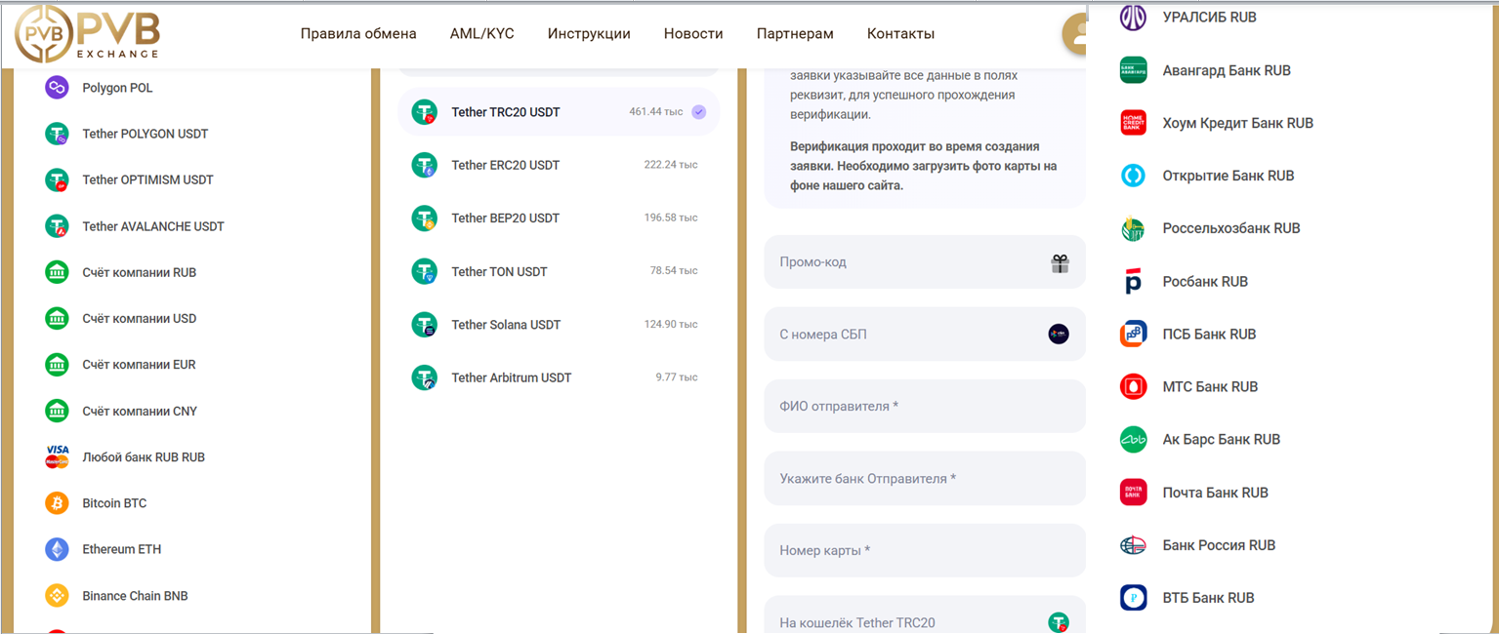Open the Правила обмена menu item
Screen dimensions: 1499x634
coord(358,33)
